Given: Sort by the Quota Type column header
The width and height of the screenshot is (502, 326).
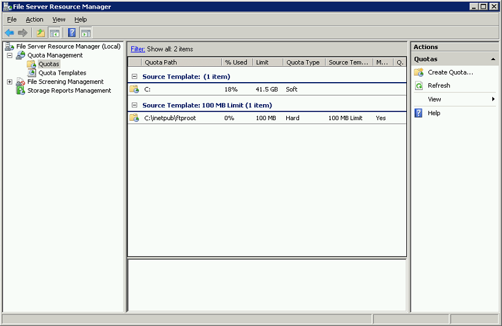Looking at the screenshot, I should click(x=304, y=63).
